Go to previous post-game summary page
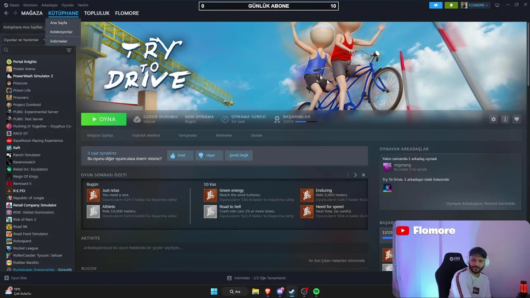Screen dimensions: 530x298 tap(348, 175)
